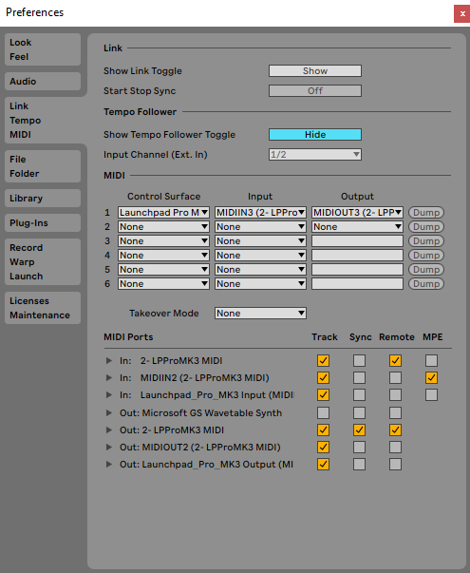Expand the In: 2- LPProMK3 MIDI port

109,361
